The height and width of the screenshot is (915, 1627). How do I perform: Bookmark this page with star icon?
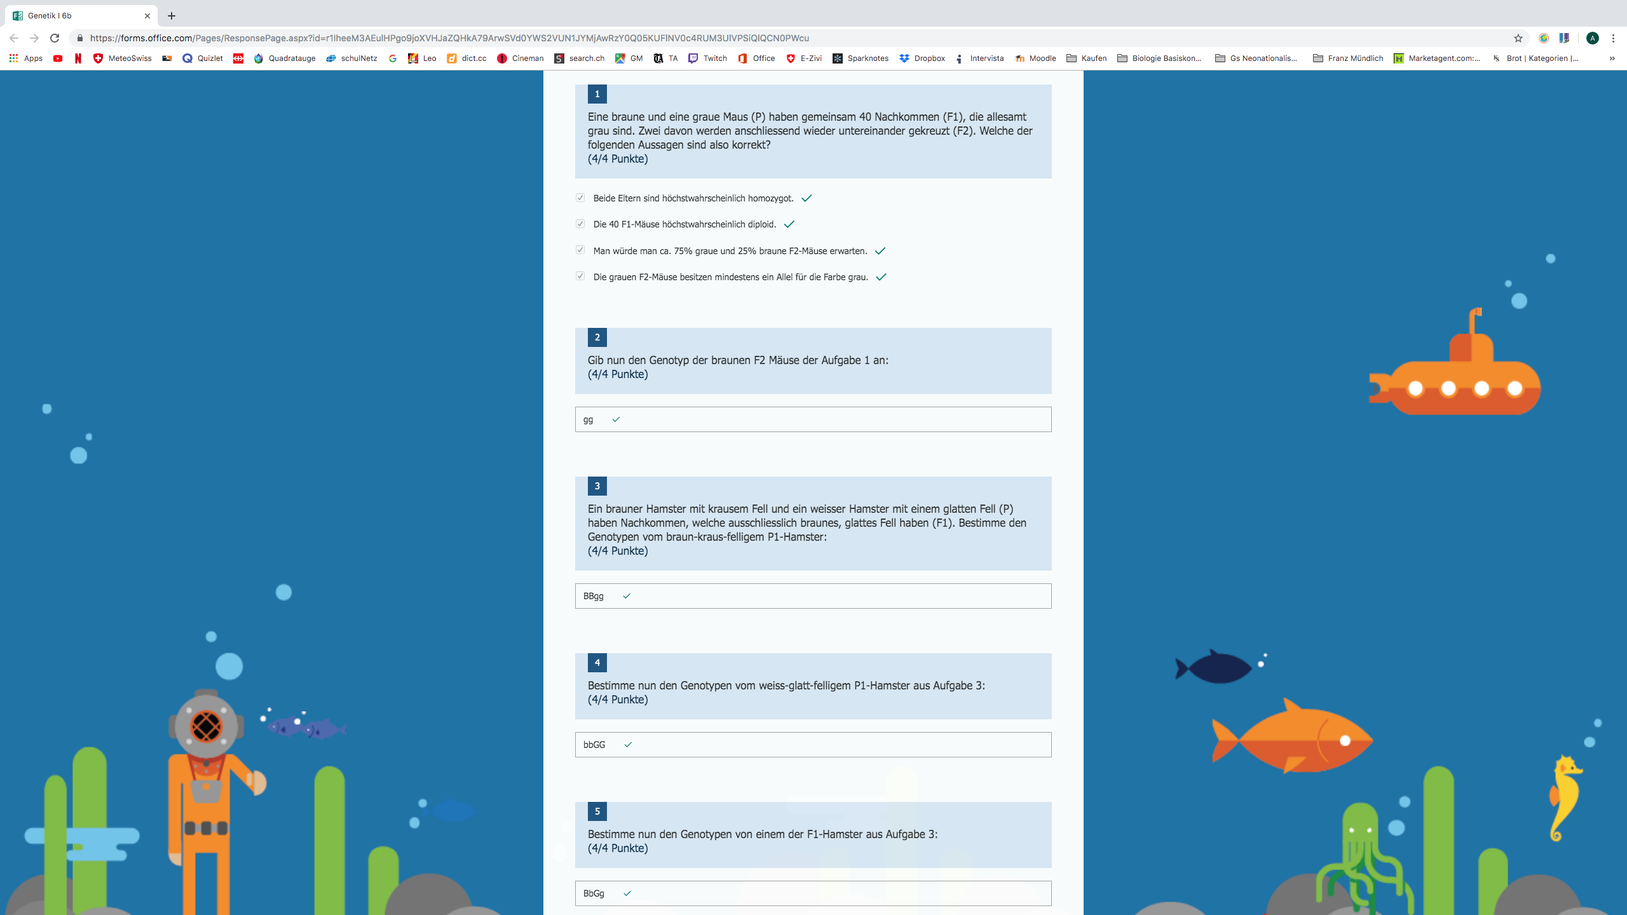[1518, 38]
